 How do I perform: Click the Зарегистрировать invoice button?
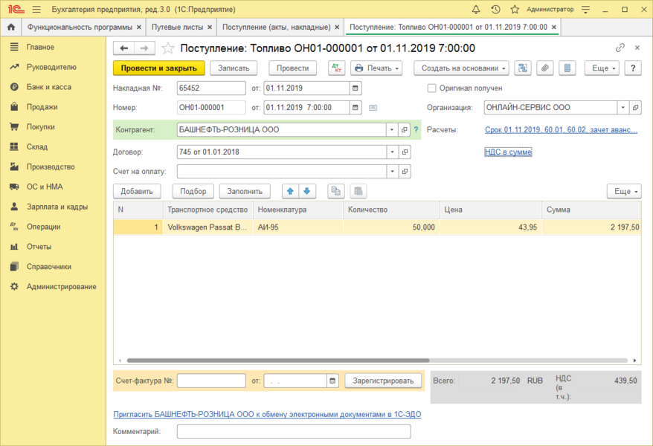tap(383, 381)
